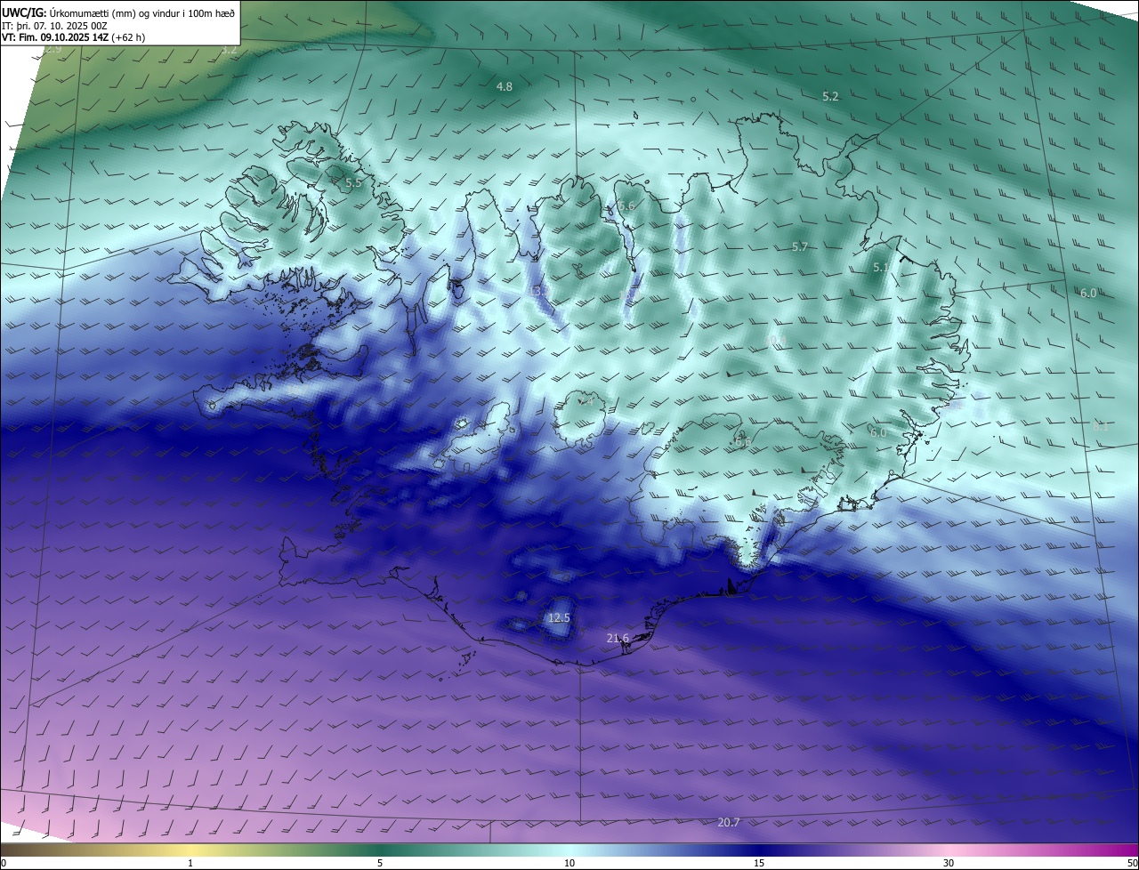
Task: Click the 5.7 value label on the map
Action: coord(800,247)
